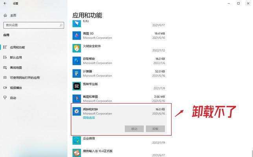The height and width of the screenshot is (157, 253).
Task: Click the 可使用网站打开的应用 sidebar icon
Action: coord(5,78)
